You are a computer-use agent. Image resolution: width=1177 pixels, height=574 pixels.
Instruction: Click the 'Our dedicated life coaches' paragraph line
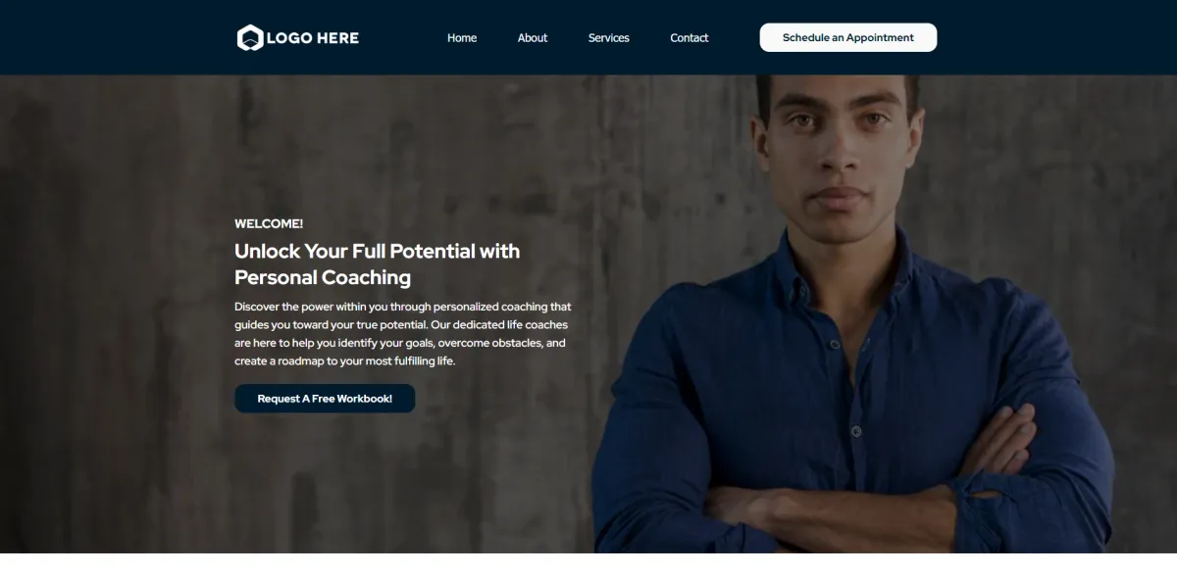point(401,324)
